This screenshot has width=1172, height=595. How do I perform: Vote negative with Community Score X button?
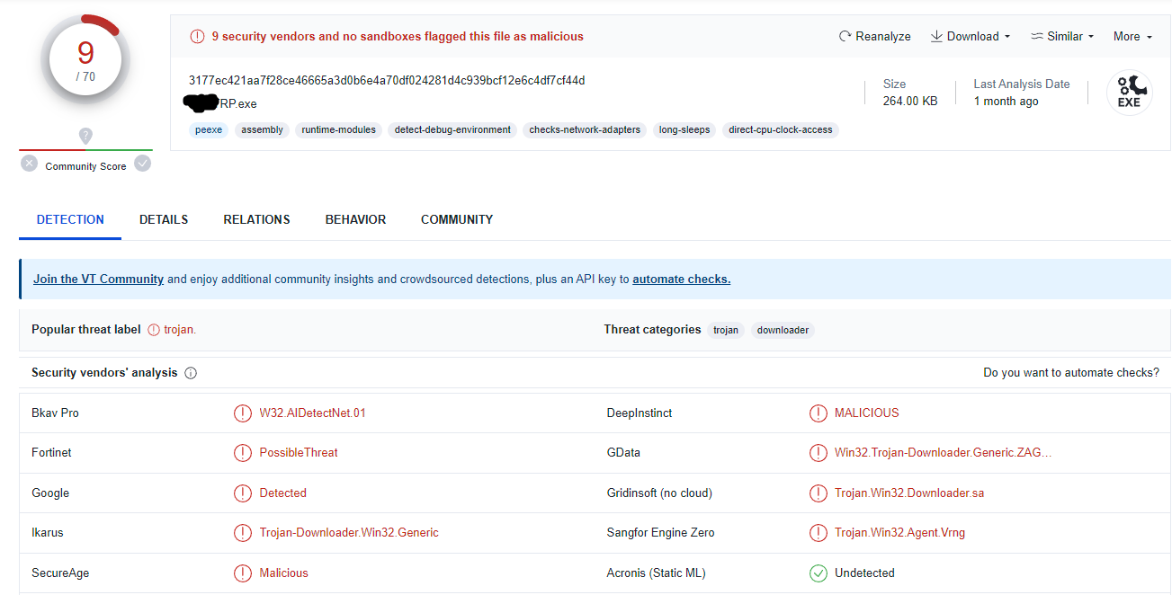pos(30,164)
